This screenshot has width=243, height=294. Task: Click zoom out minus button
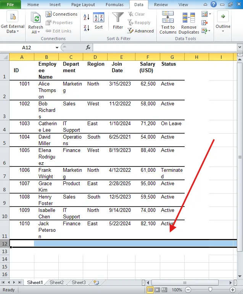pyautogui.click(x=188, y=290)
